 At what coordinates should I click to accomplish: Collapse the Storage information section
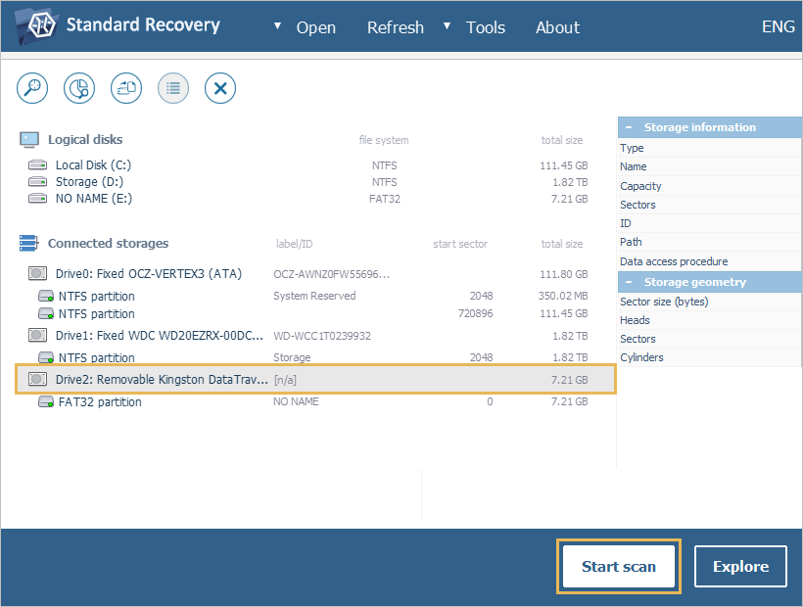(x=628, y=127)
